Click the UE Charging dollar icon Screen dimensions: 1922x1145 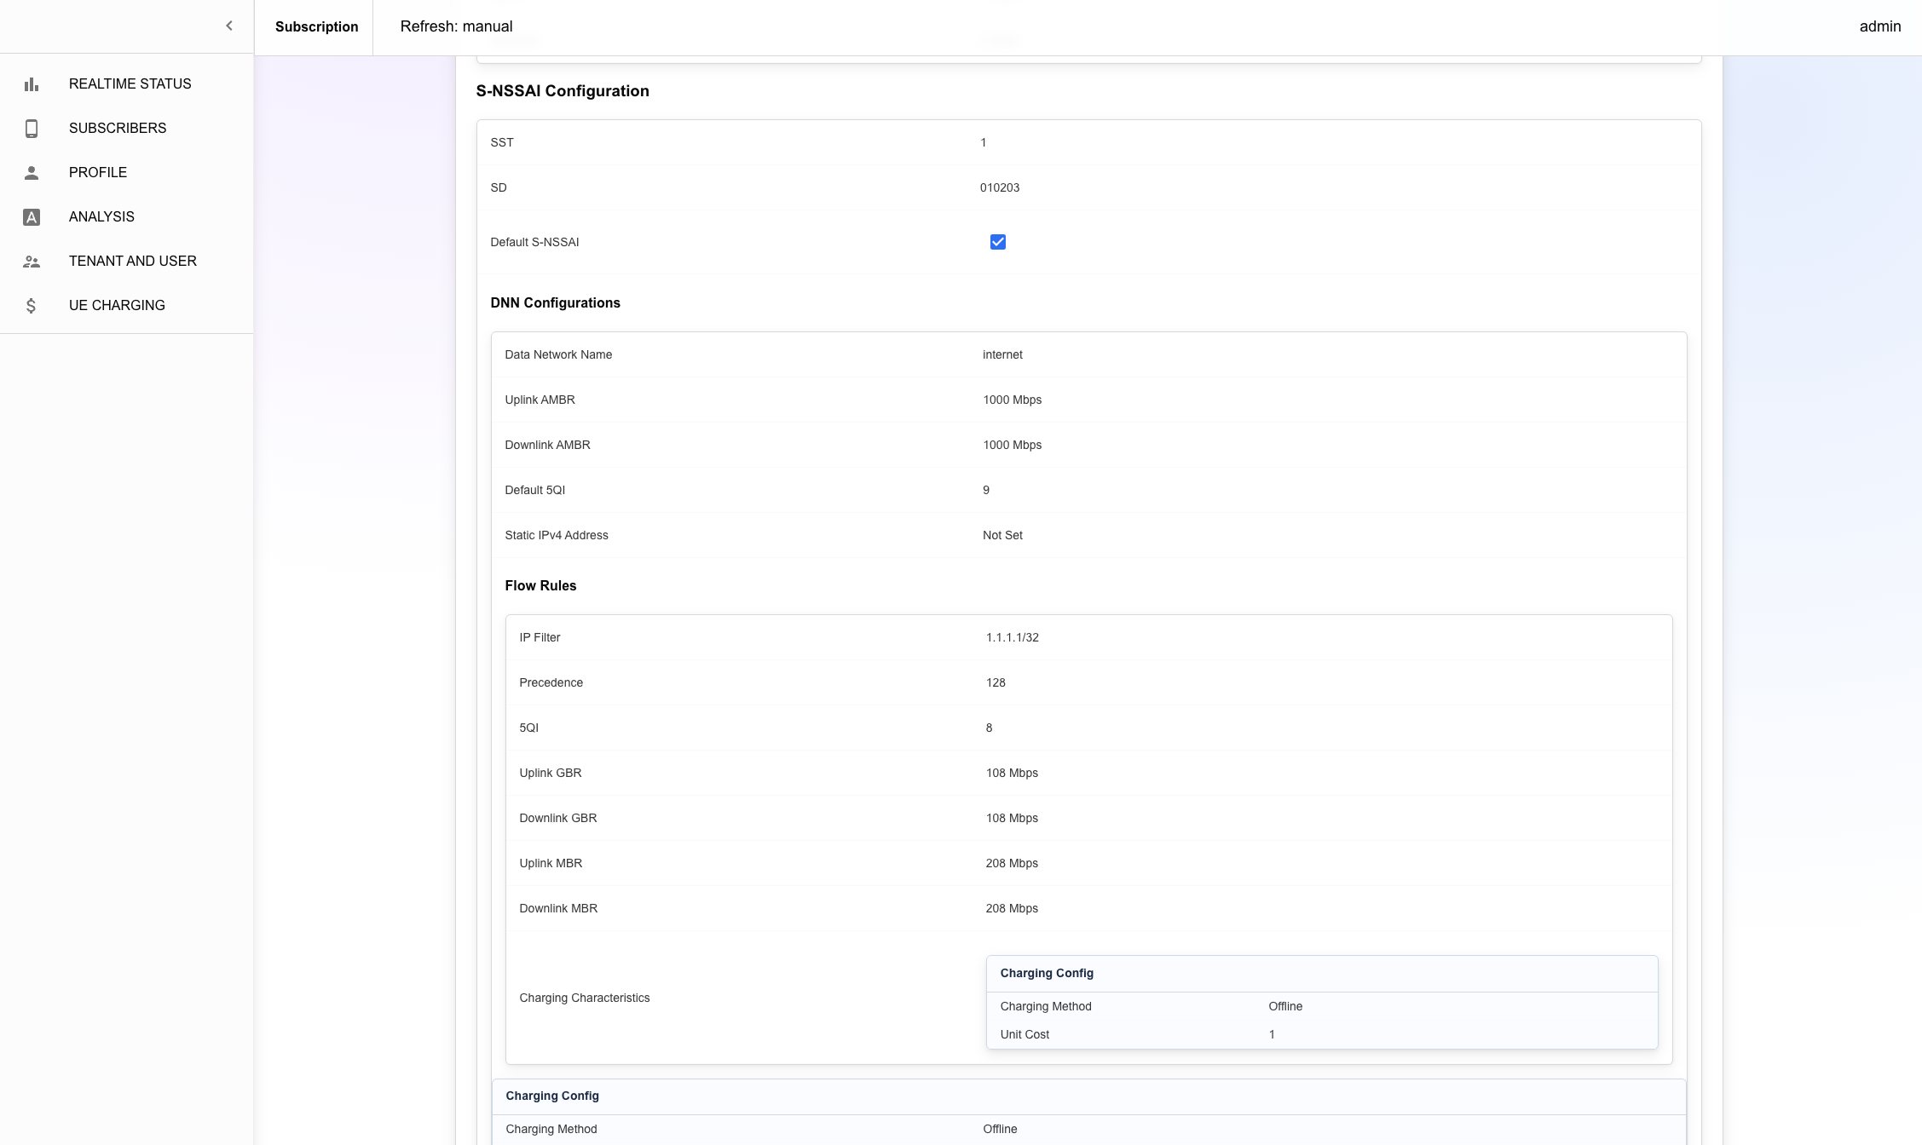[x=32, y=306]
